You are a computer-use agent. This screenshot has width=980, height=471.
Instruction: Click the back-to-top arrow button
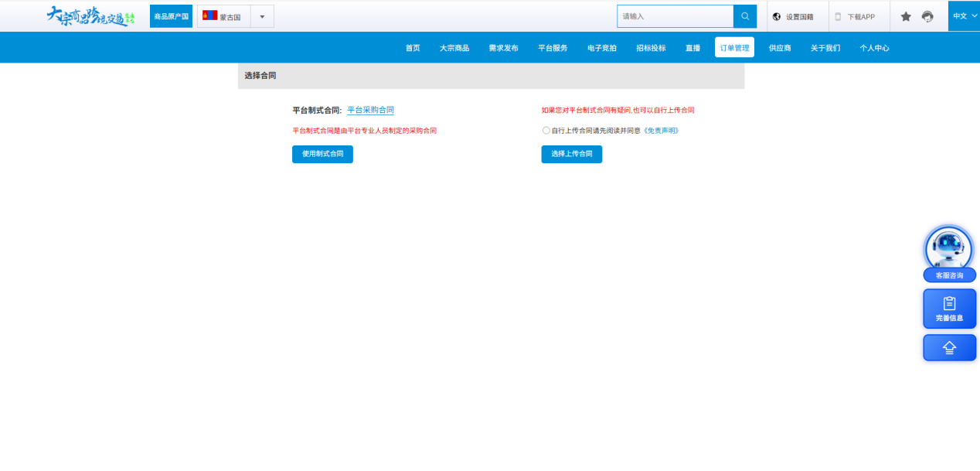950,348
